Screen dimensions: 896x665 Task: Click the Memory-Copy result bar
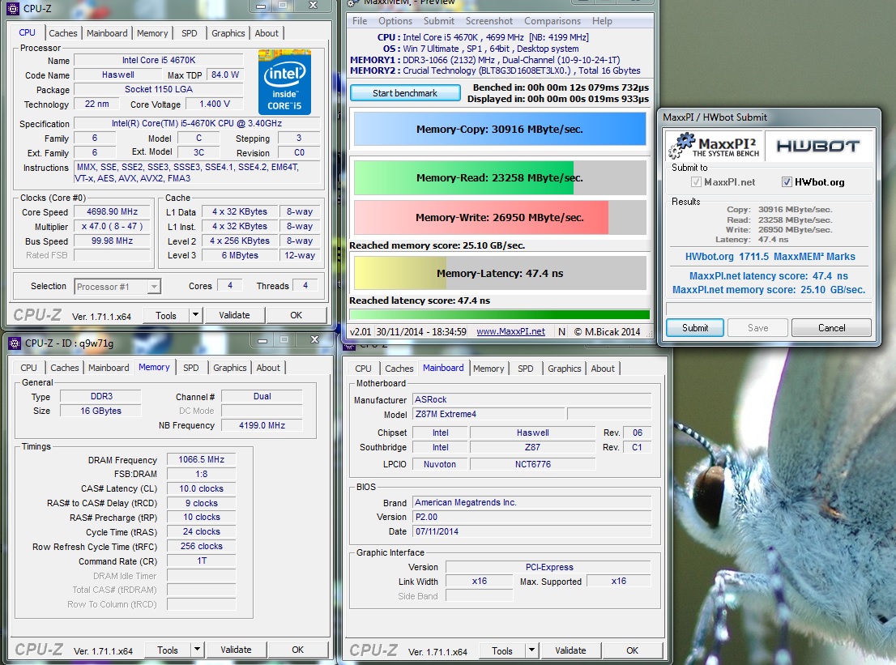(500, 129)
